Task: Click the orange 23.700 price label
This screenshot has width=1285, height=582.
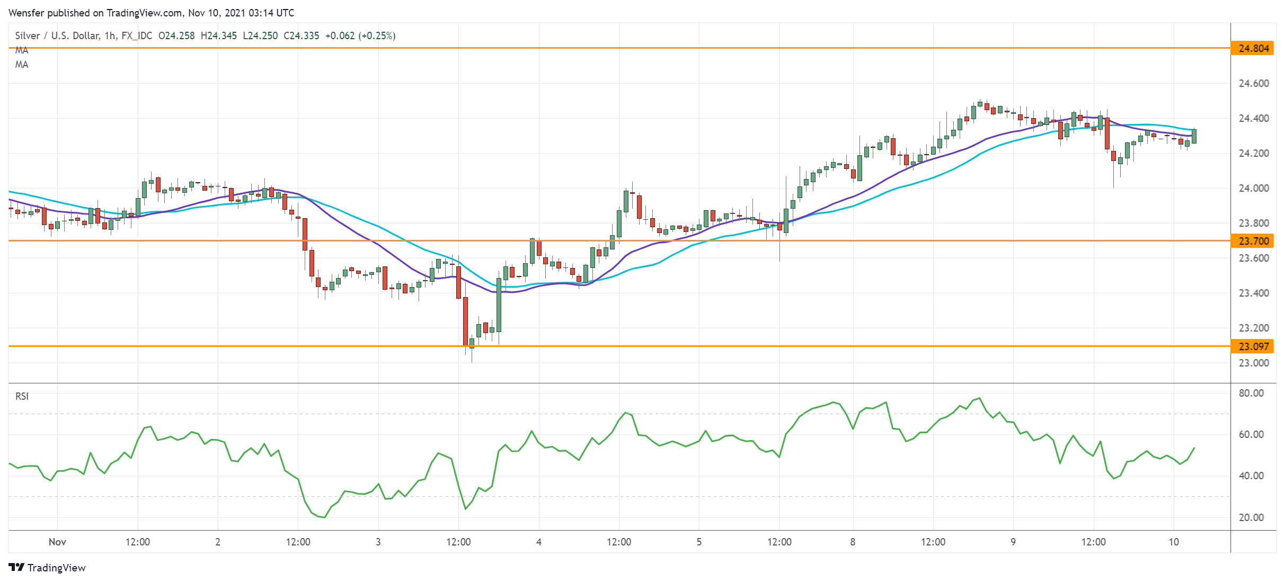Action: click(1253, 241)
